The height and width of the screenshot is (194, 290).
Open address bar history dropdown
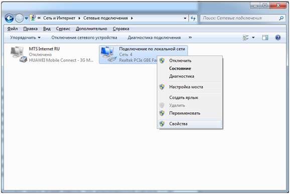click(x=185, y=18)
